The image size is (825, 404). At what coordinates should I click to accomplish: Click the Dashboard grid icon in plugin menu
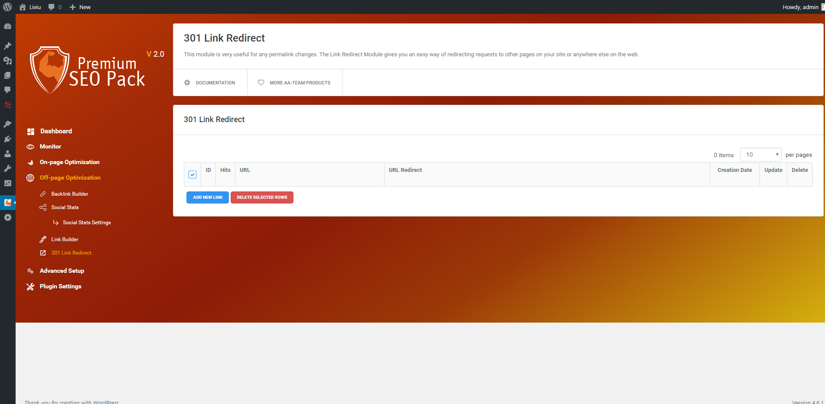(30, 131)
